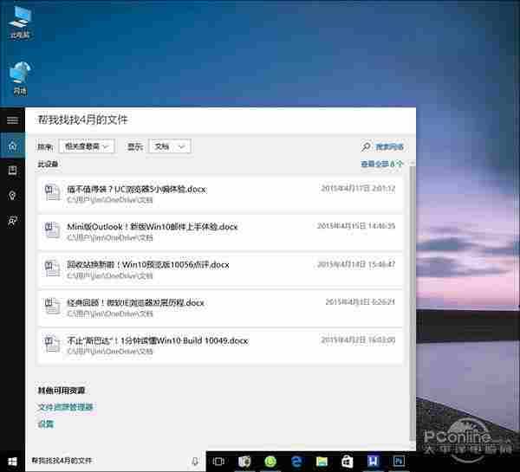Open the Windows Store taskbar icon
This screenshot has width=520, height=472.
(348, 461)
